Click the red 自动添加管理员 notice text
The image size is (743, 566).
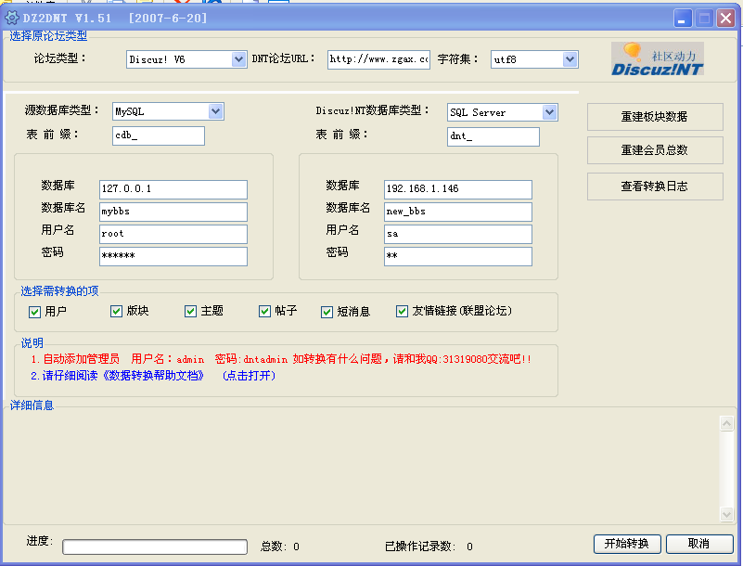(281, 359)
